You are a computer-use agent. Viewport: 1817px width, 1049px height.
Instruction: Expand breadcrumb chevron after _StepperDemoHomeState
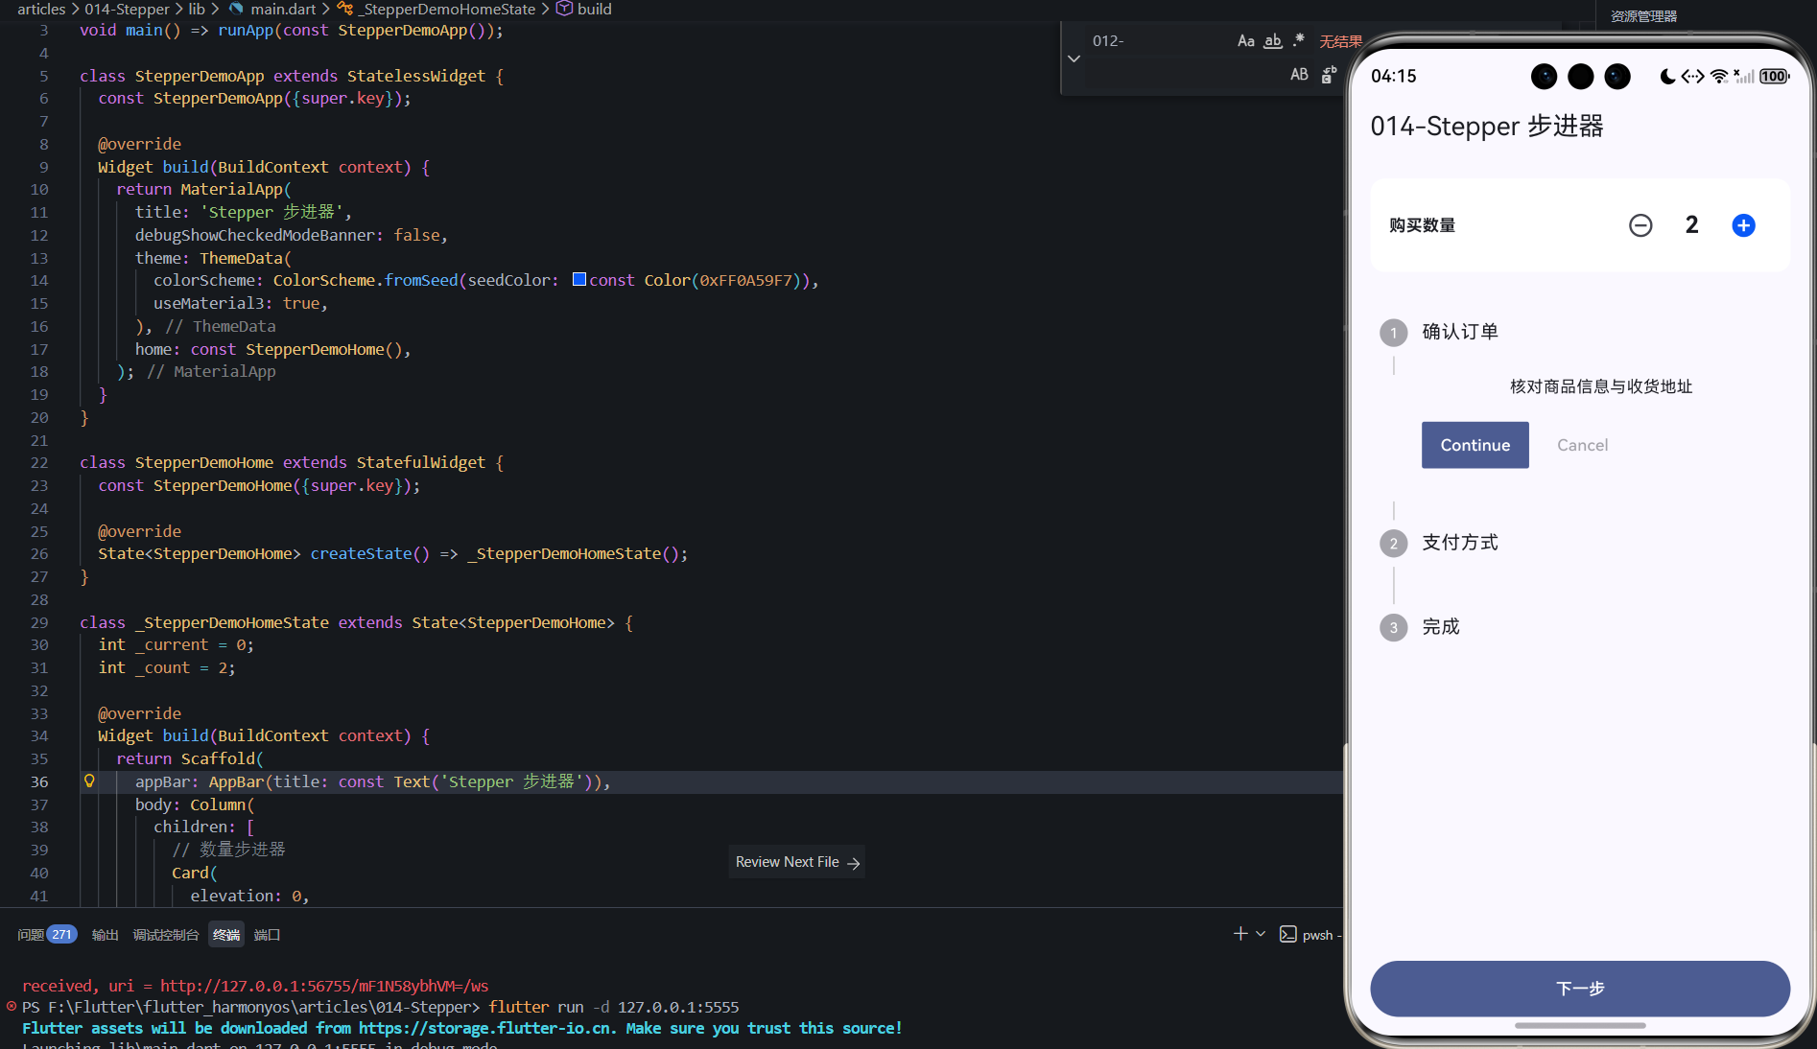[x=545, y=9]
